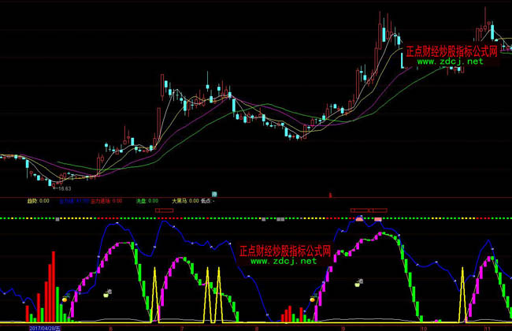Screen dimensions: 512x331
Task: Click month 11 on the time axis
Action: [487, 326]
